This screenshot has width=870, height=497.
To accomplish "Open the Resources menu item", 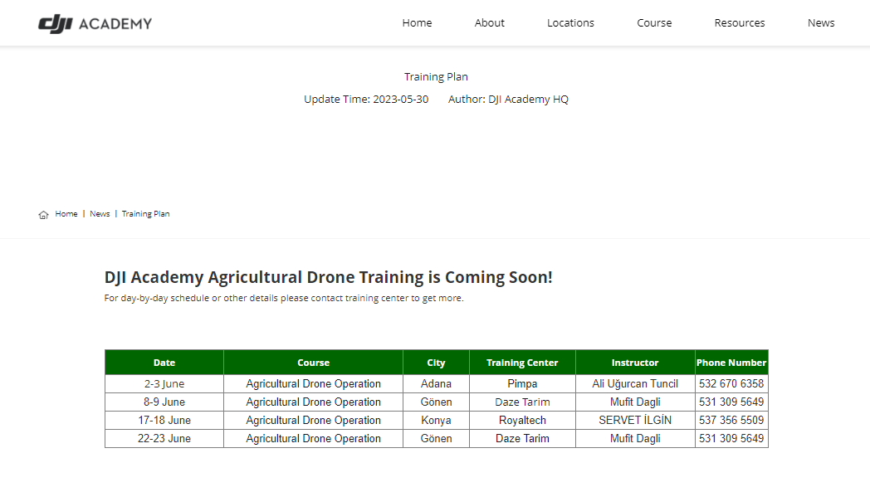I will pyautogui.click(x=740, y=22).
